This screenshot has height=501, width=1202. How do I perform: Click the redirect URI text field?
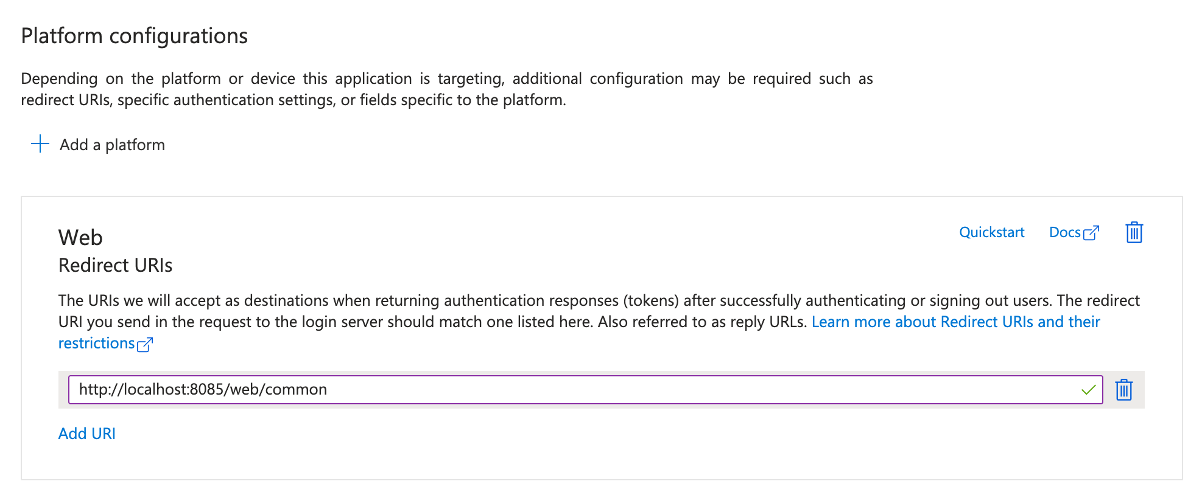click(x=548, y=390)
